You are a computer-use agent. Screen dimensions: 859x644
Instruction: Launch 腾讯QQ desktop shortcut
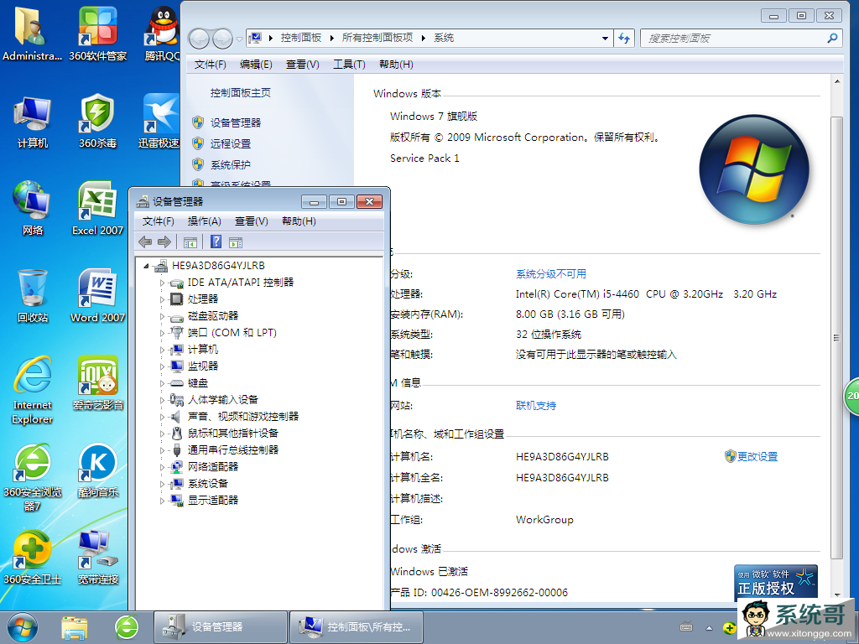162,33
